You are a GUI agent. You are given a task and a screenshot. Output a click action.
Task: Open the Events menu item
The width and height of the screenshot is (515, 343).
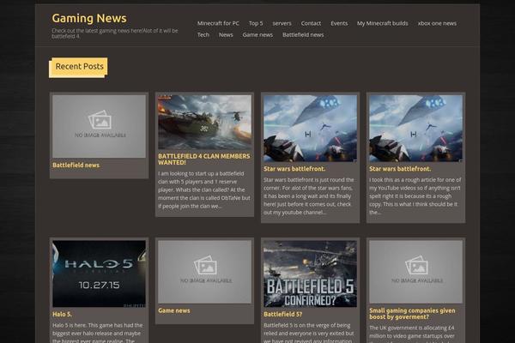(x=339, y=23)
